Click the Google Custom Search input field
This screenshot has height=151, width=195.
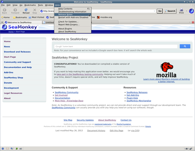tap(116, 46)
